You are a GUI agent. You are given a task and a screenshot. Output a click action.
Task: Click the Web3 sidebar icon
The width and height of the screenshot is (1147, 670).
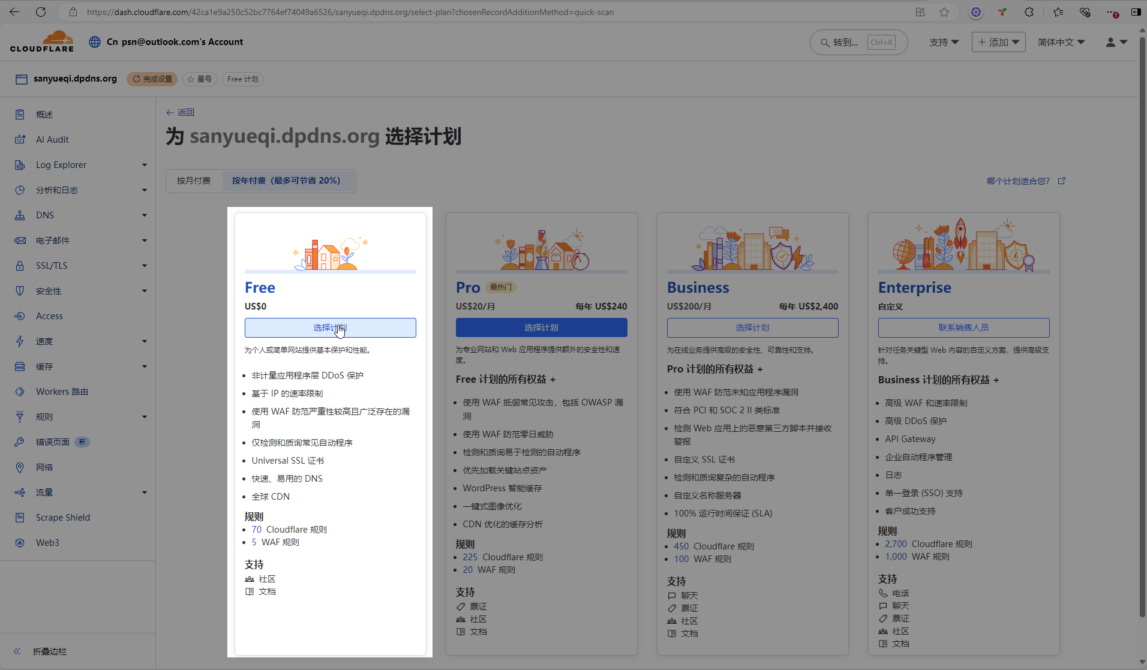click(x=20, y=543)
